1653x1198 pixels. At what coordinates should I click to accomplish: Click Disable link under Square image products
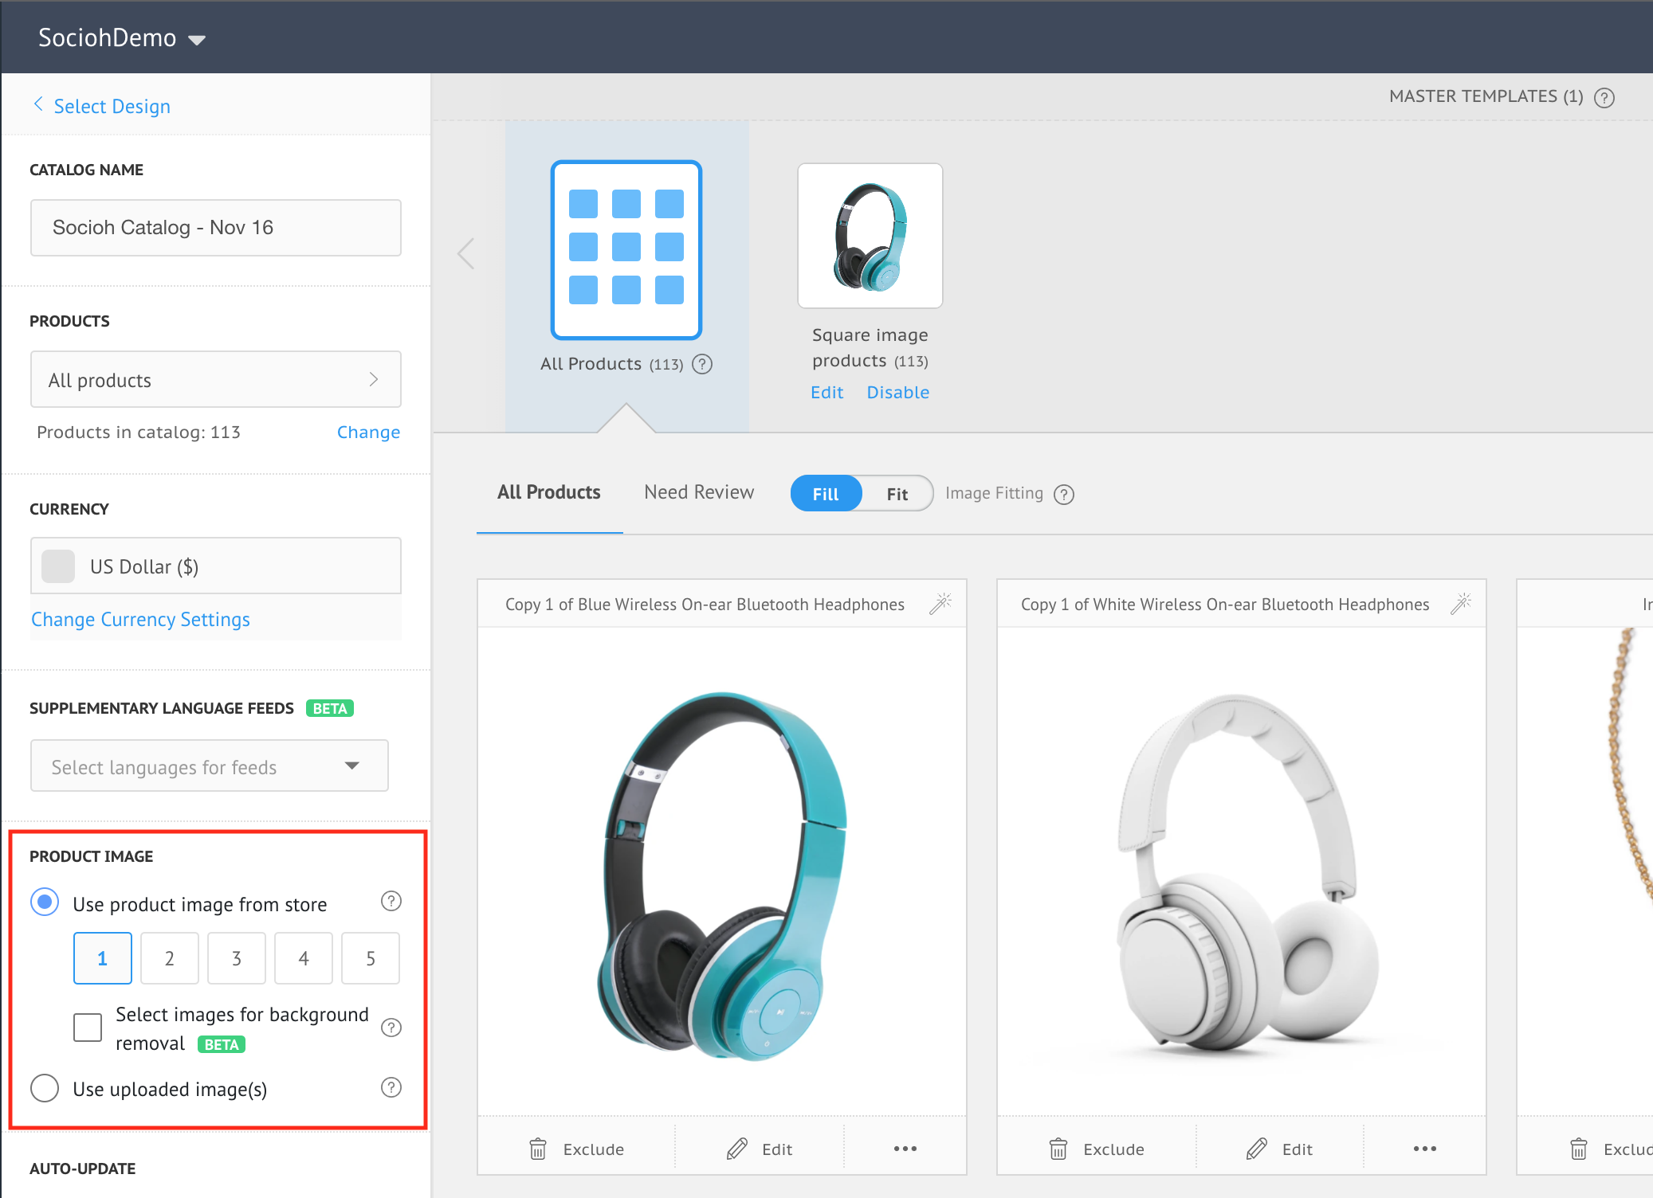[x=897, y=393]
